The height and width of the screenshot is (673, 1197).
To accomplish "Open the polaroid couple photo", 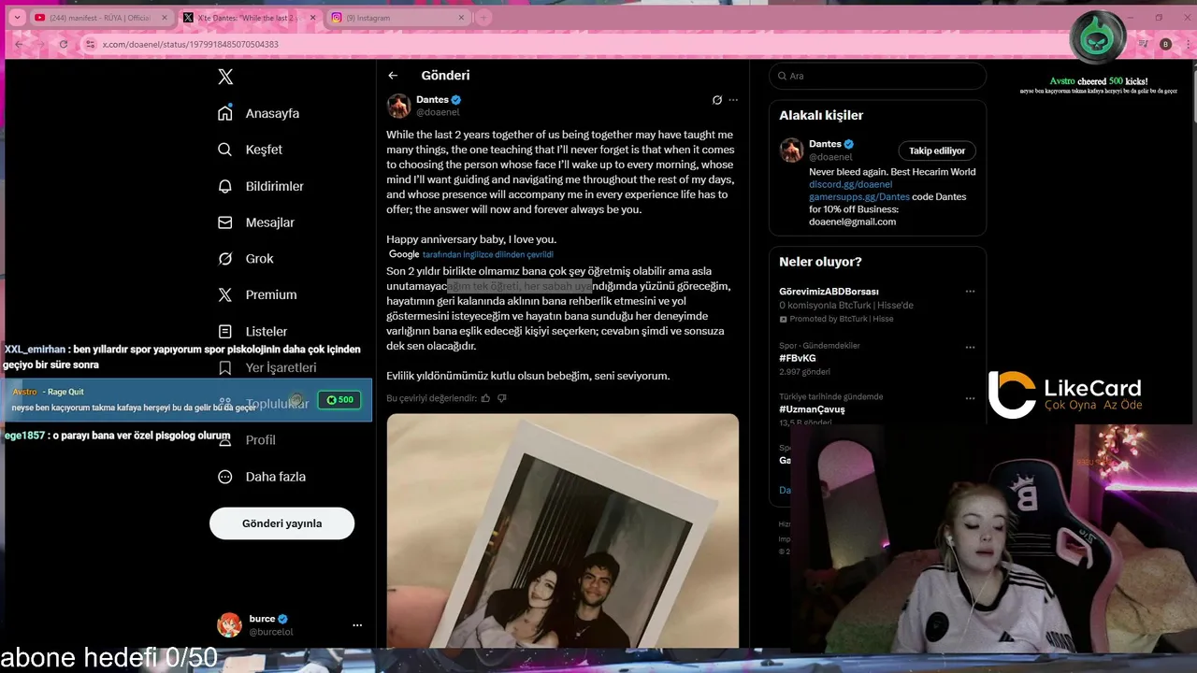I will point(562,530).
